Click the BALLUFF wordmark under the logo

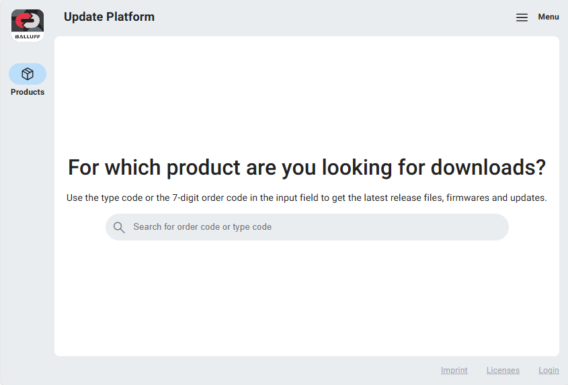28,36
